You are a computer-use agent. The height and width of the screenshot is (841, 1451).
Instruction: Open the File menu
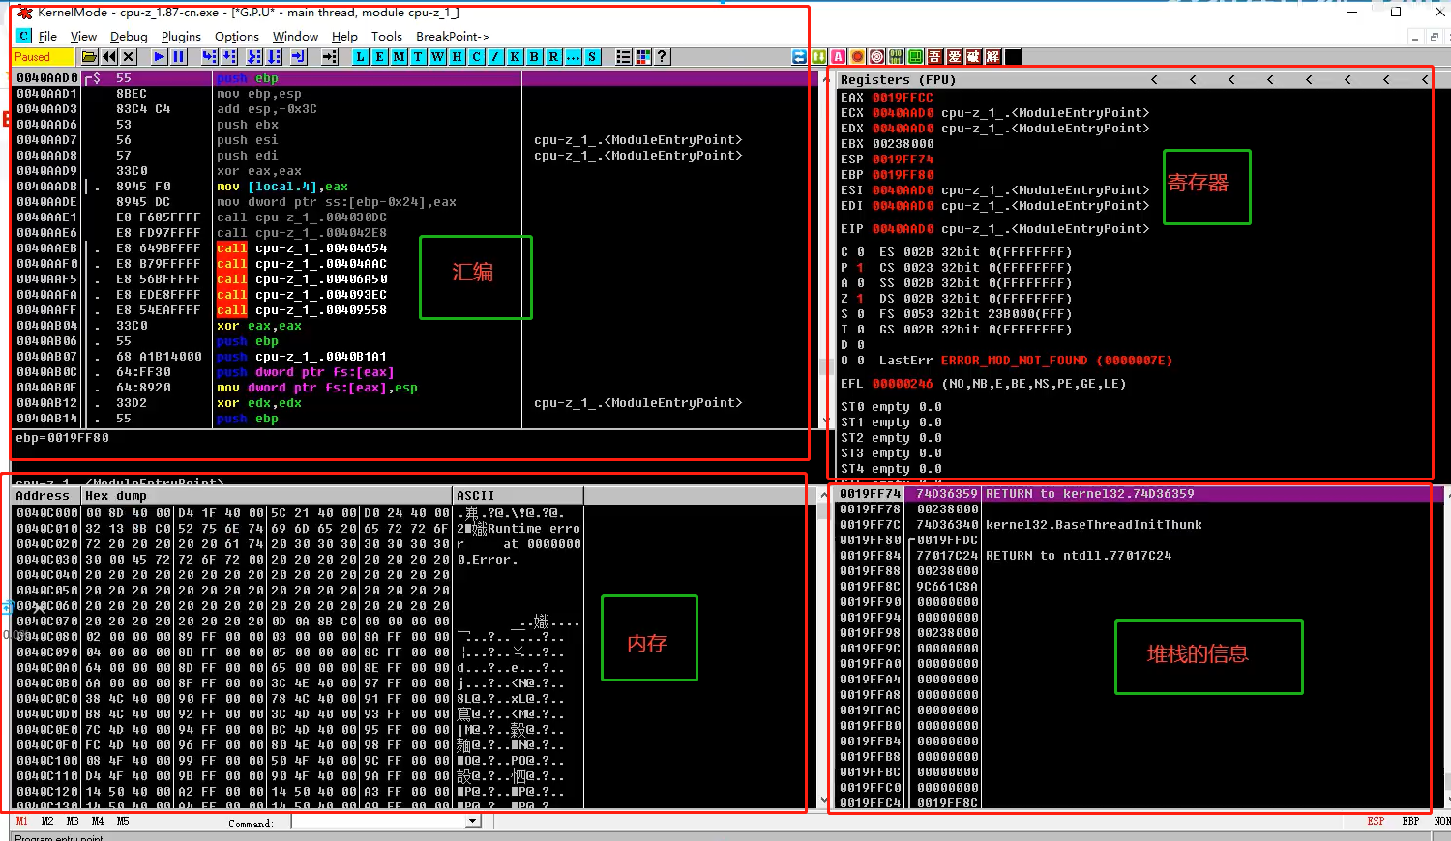(47, 36)
